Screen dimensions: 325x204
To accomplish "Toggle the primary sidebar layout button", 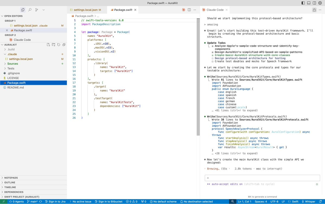I will click(x=303, y=3).
